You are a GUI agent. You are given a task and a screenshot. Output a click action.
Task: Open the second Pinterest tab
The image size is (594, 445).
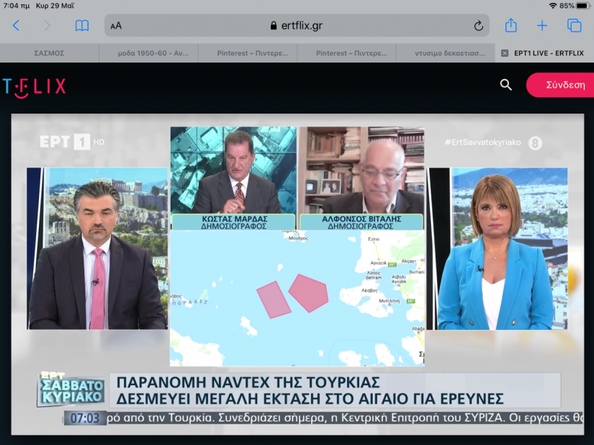point(346,52)
